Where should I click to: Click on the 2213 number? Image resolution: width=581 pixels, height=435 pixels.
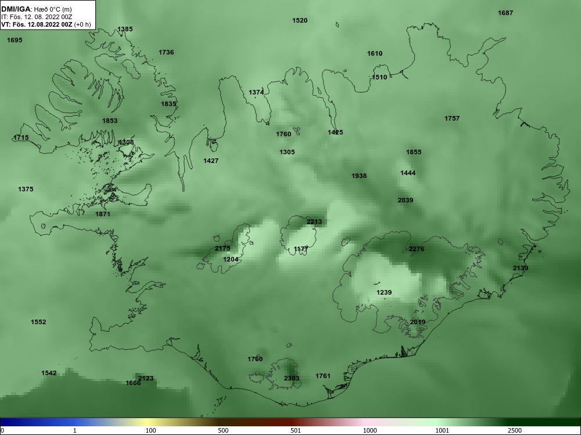(314, 222)
